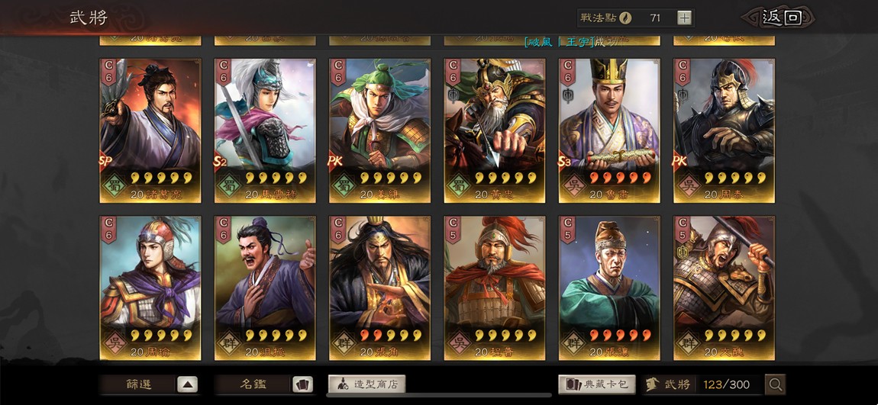Open the 名鑑 card deck icon
Viewport: 878px width, 405px height.
pos(302,384)
